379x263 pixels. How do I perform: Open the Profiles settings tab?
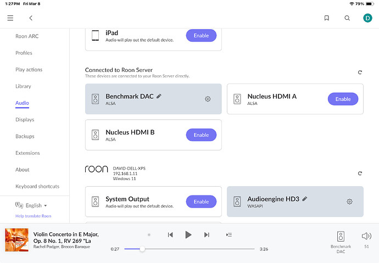[24, 53]
